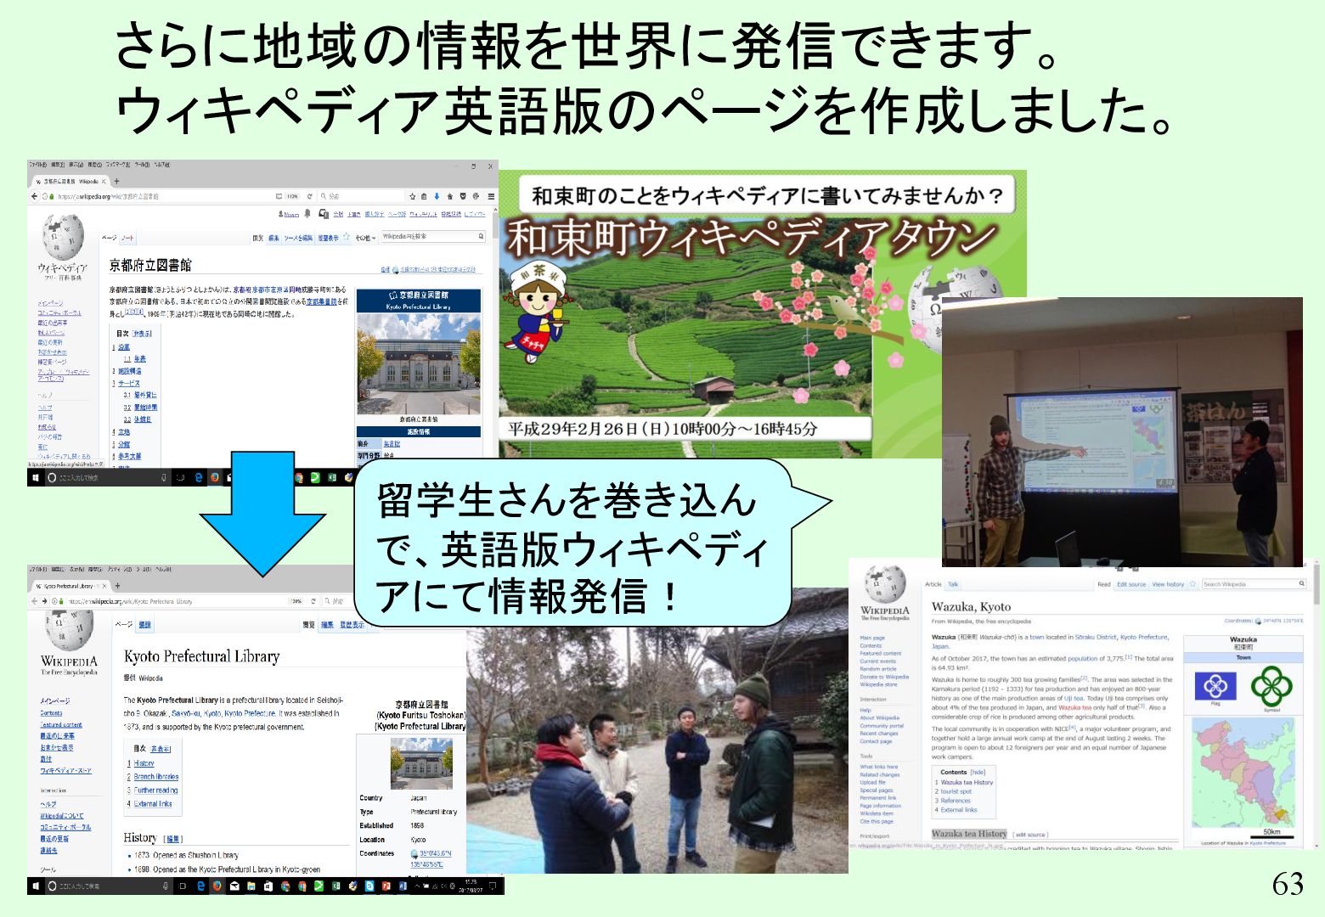Click Windows Start button in top screenshot taskbar
Image resolution: width=1325 pixels, height=917 pixels.
35,478
